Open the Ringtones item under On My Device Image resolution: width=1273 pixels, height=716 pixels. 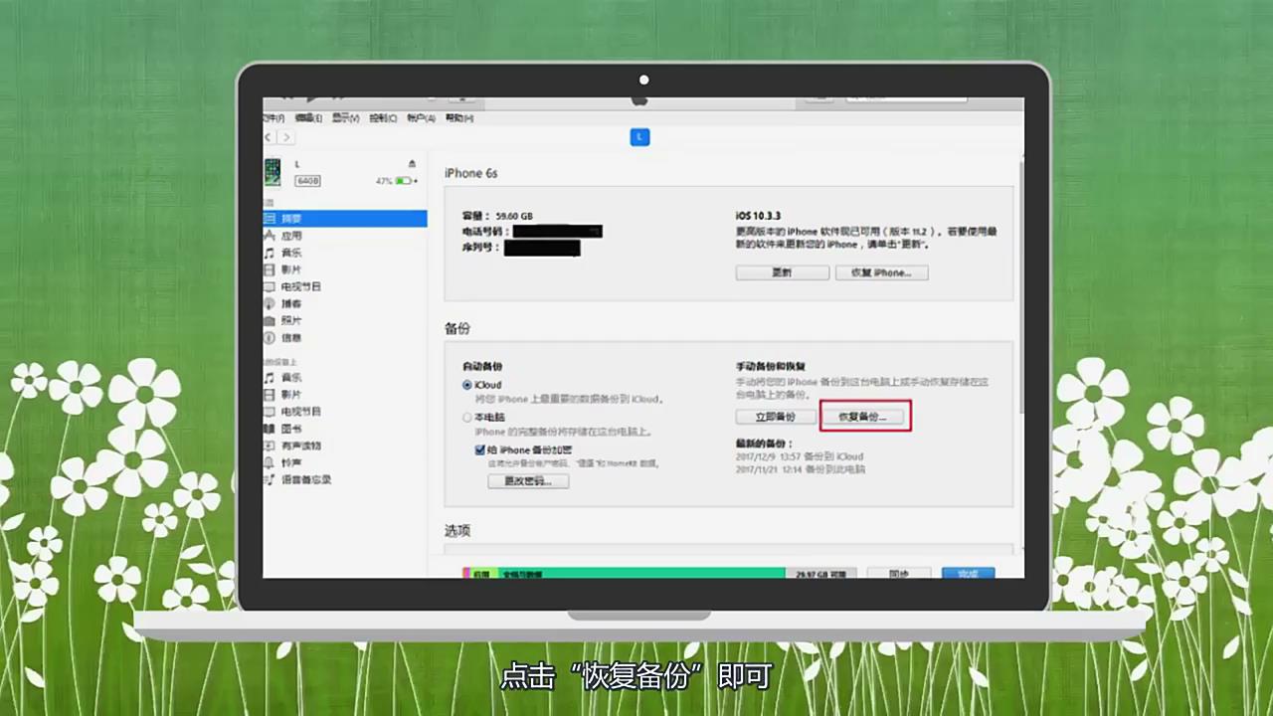point(291,461)
